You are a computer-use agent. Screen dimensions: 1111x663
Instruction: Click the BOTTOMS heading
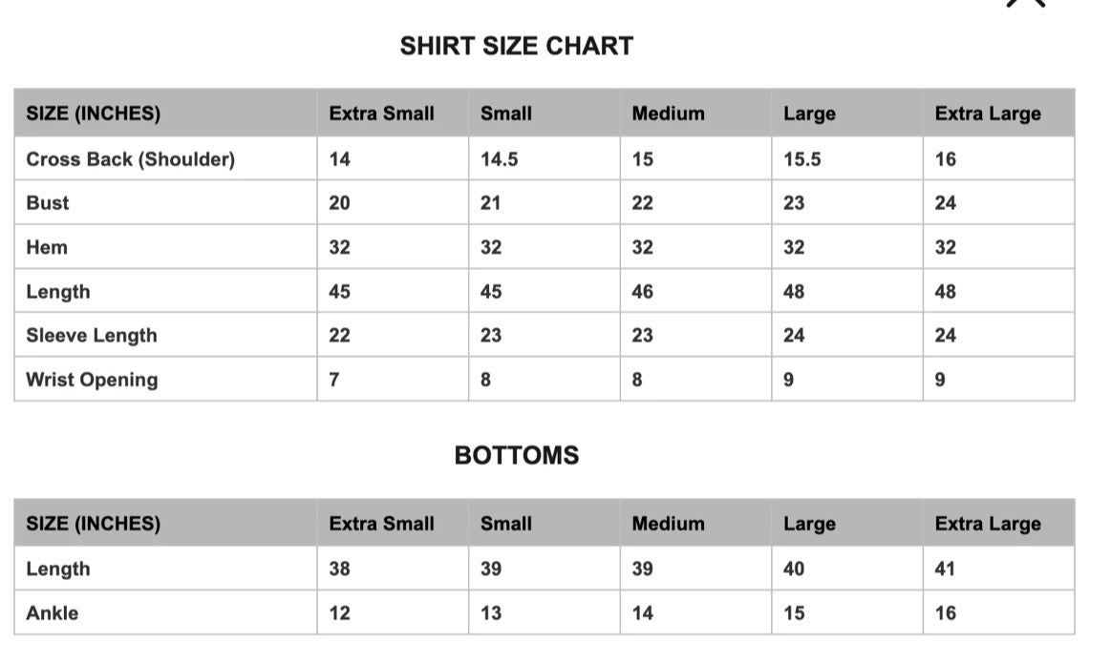(x=517, y=455)
